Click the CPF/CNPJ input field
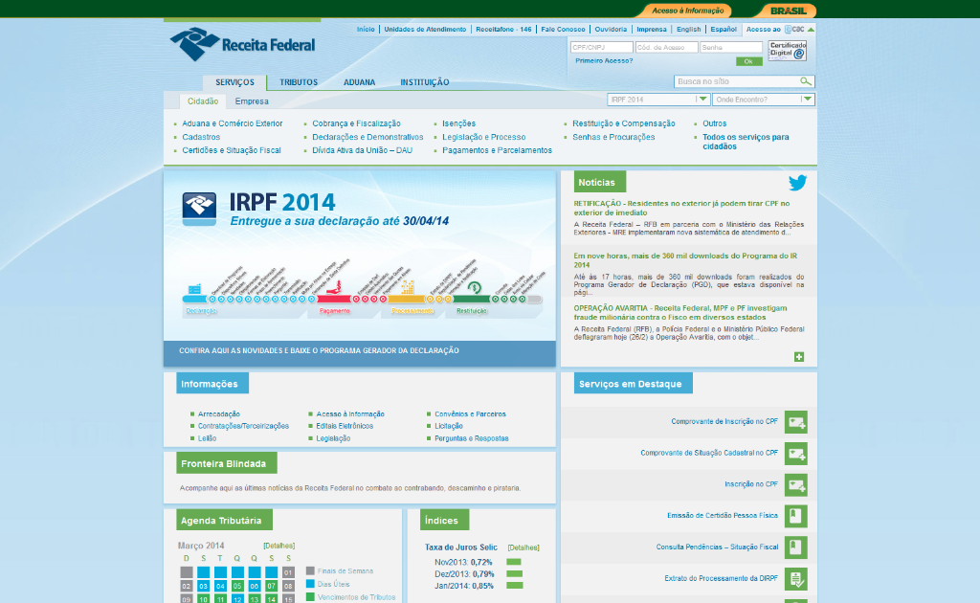This screenshot has width=980, height=603. click(601, 48)
